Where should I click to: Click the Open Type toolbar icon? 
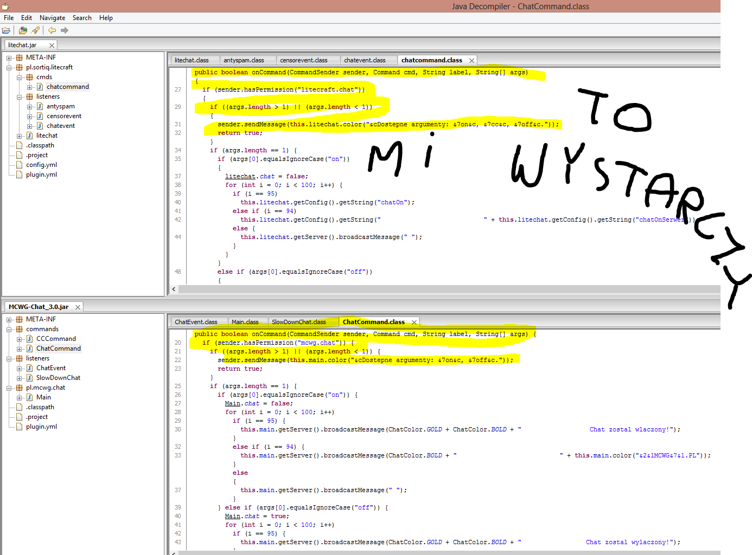(23, 30)
